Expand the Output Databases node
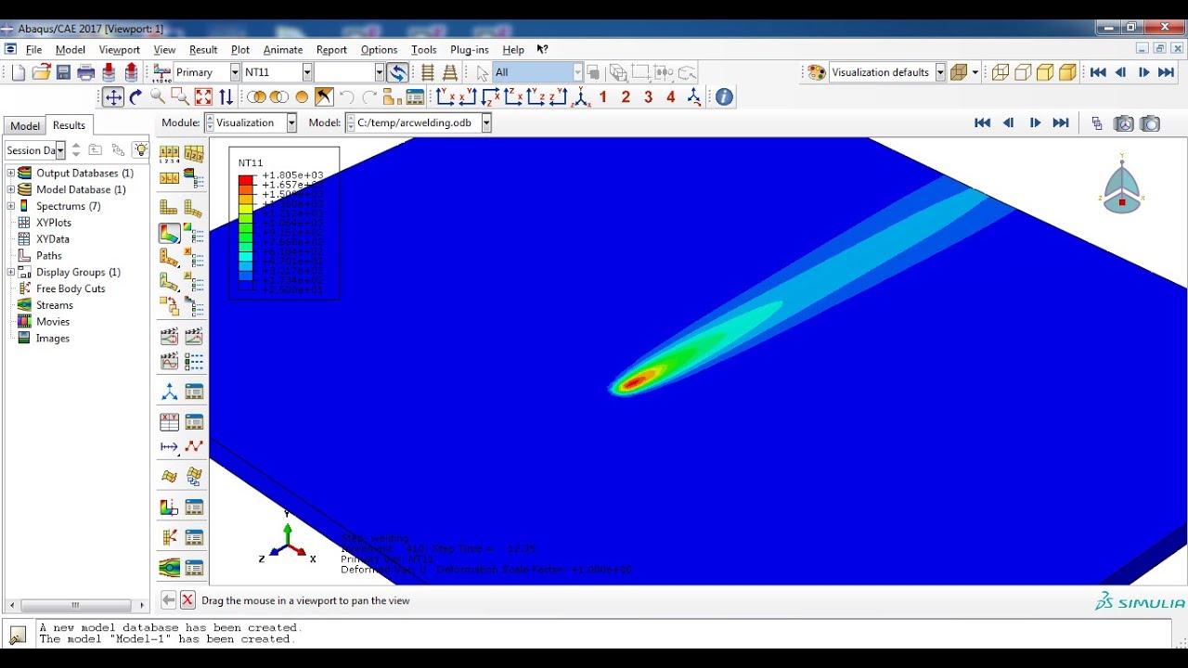The width and height of the screenshot is (1188, 668). click(x=10, y=173)
